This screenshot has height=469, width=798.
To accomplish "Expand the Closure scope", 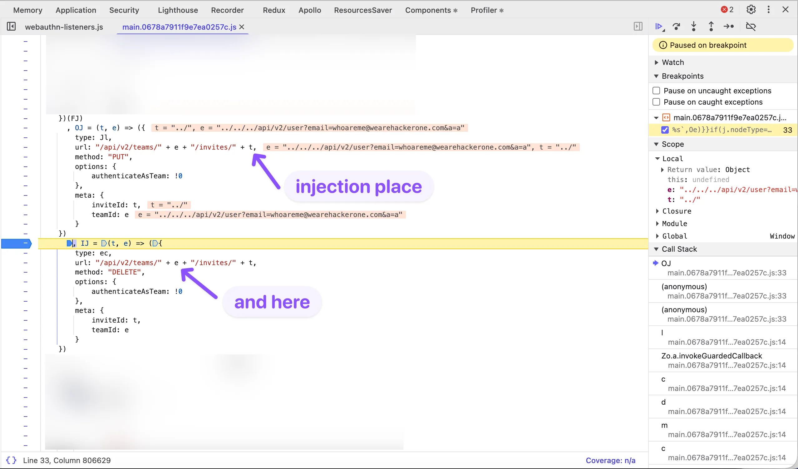I will 658,211.
